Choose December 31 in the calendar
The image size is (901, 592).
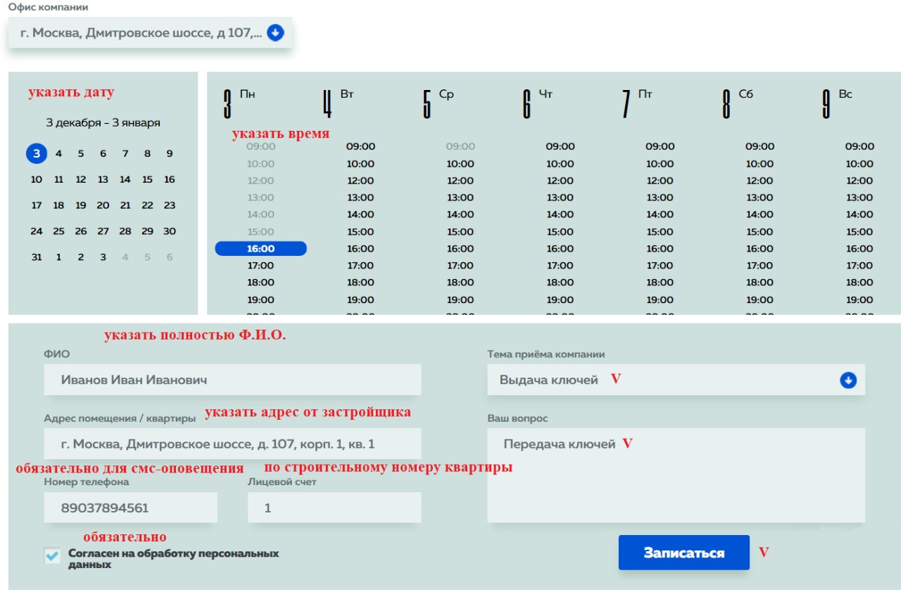[x=37, y=257]
